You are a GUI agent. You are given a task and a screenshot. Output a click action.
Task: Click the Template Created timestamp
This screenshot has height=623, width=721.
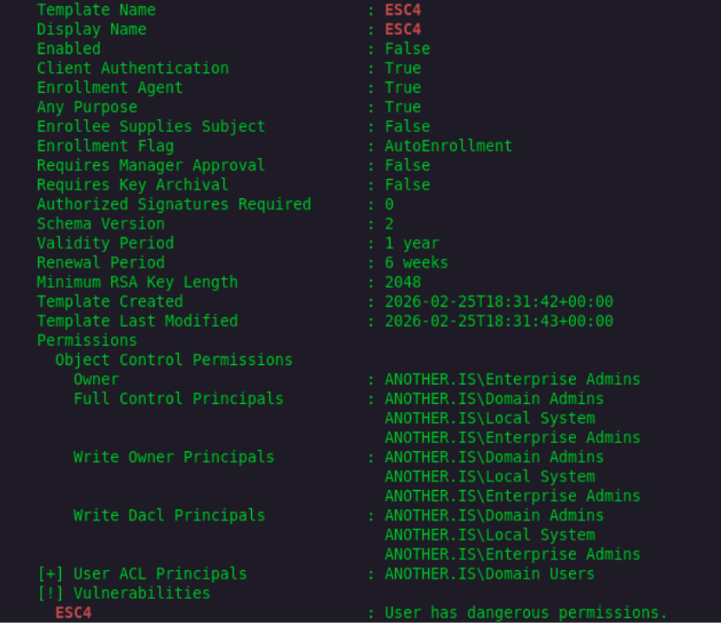point(499,302)
